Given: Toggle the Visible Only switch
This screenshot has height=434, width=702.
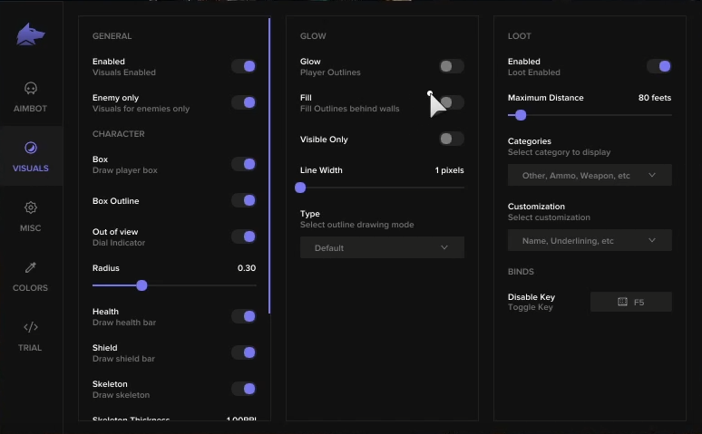Looking at the screenshot, I should tap(451, 139).
